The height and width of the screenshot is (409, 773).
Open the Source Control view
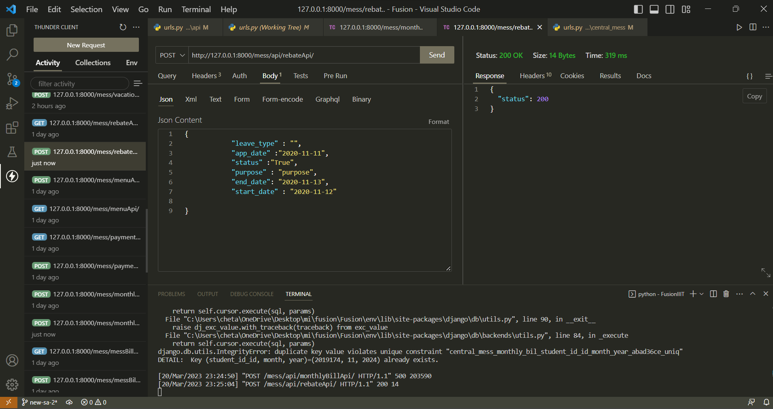[12, 79]
